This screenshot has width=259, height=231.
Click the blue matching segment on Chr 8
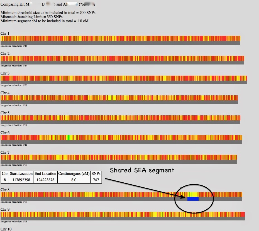[x=193, y=198]
